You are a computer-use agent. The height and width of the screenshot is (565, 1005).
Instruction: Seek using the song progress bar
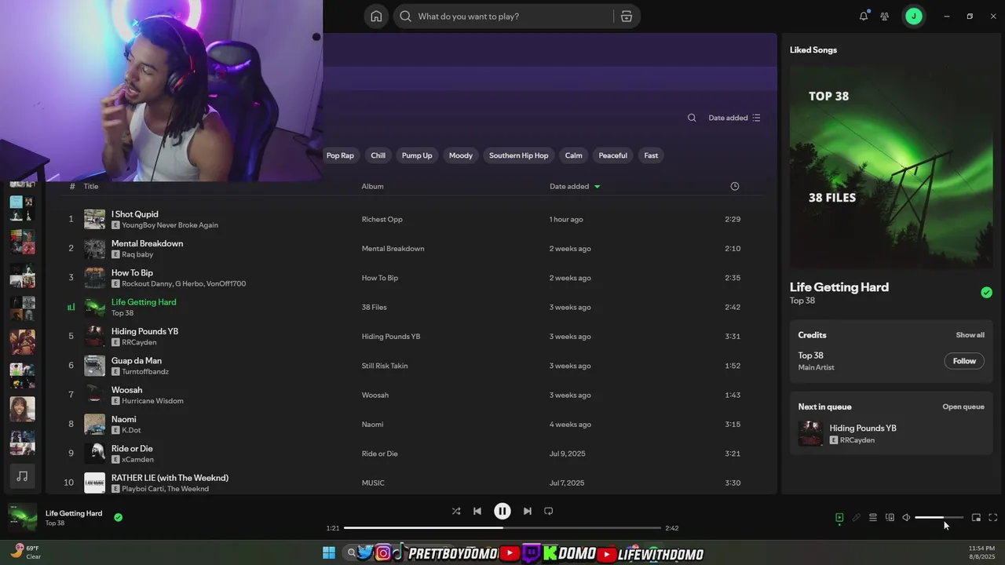pyautogui.click(x=502, y=528)
